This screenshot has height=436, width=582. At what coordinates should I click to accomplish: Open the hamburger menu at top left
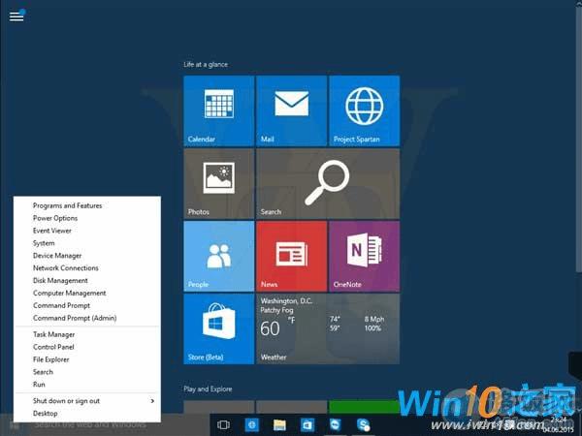click(x=16, y=16)
